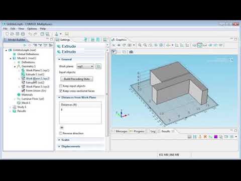
Task: Open the Work plane combo box
Action: click(85, 66)
